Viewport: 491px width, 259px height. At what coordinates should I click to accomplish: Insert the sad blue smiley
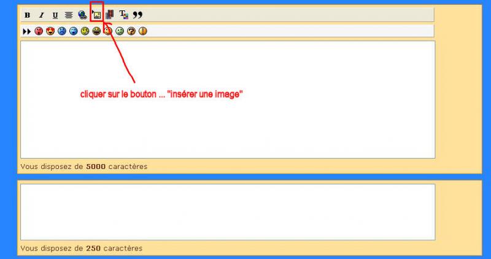tap(62, 31)
